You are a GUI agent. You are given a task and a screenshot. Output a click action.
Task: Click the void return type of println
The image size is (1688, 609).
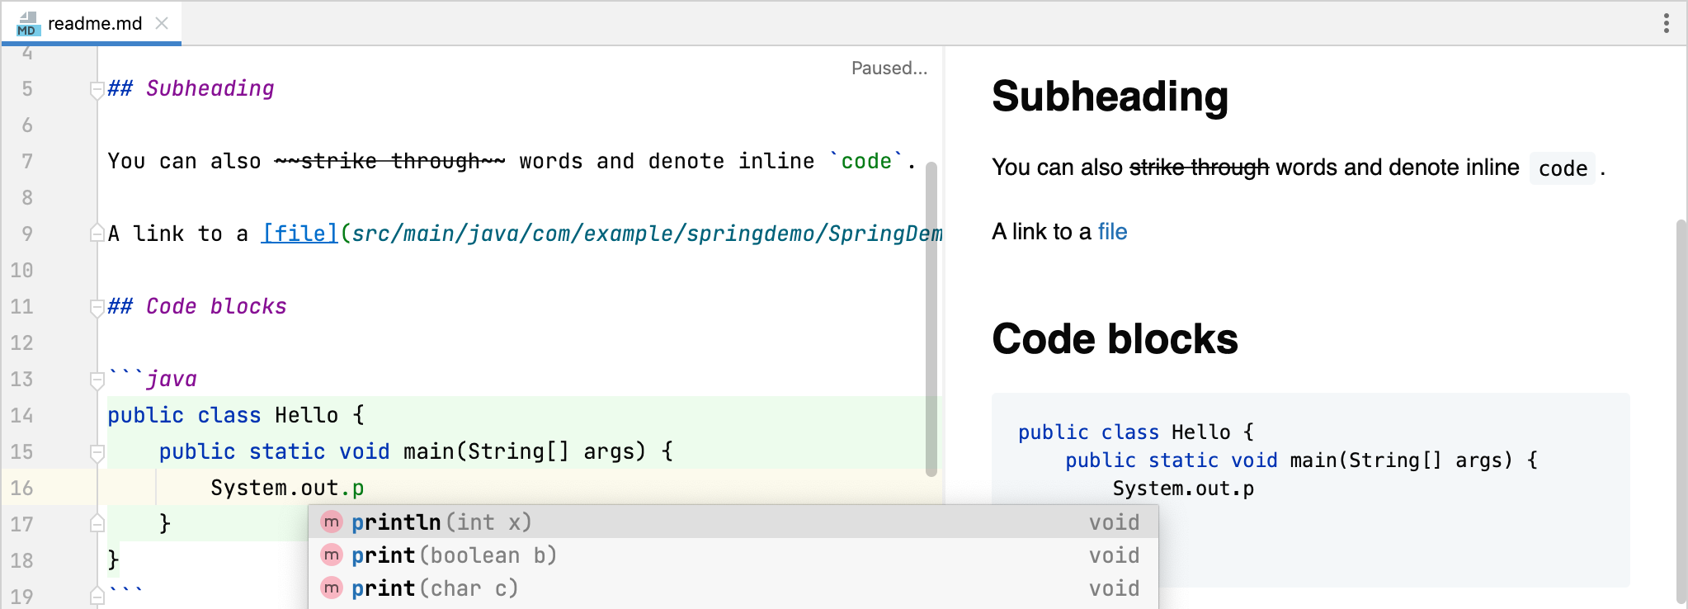tap(1114, 522)
